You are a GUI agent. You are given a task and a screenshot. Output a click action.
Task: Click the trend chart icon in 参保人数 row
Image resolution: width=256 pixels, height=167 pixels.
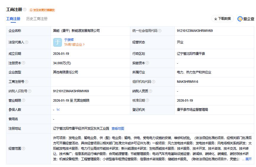tap(58, 110)
